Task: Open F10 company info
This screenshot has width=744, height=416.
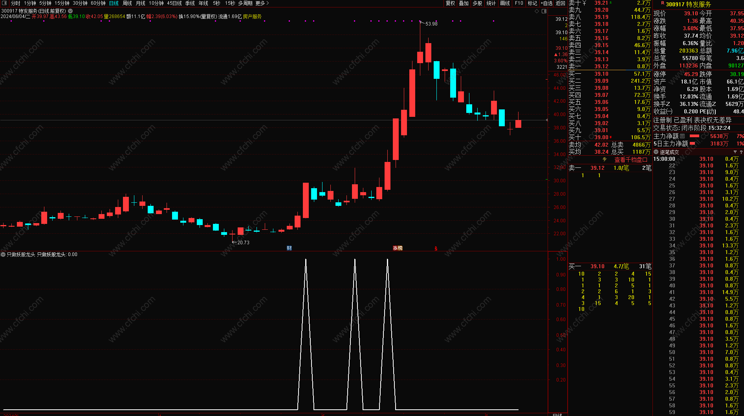Action: (x=519, y=3)
